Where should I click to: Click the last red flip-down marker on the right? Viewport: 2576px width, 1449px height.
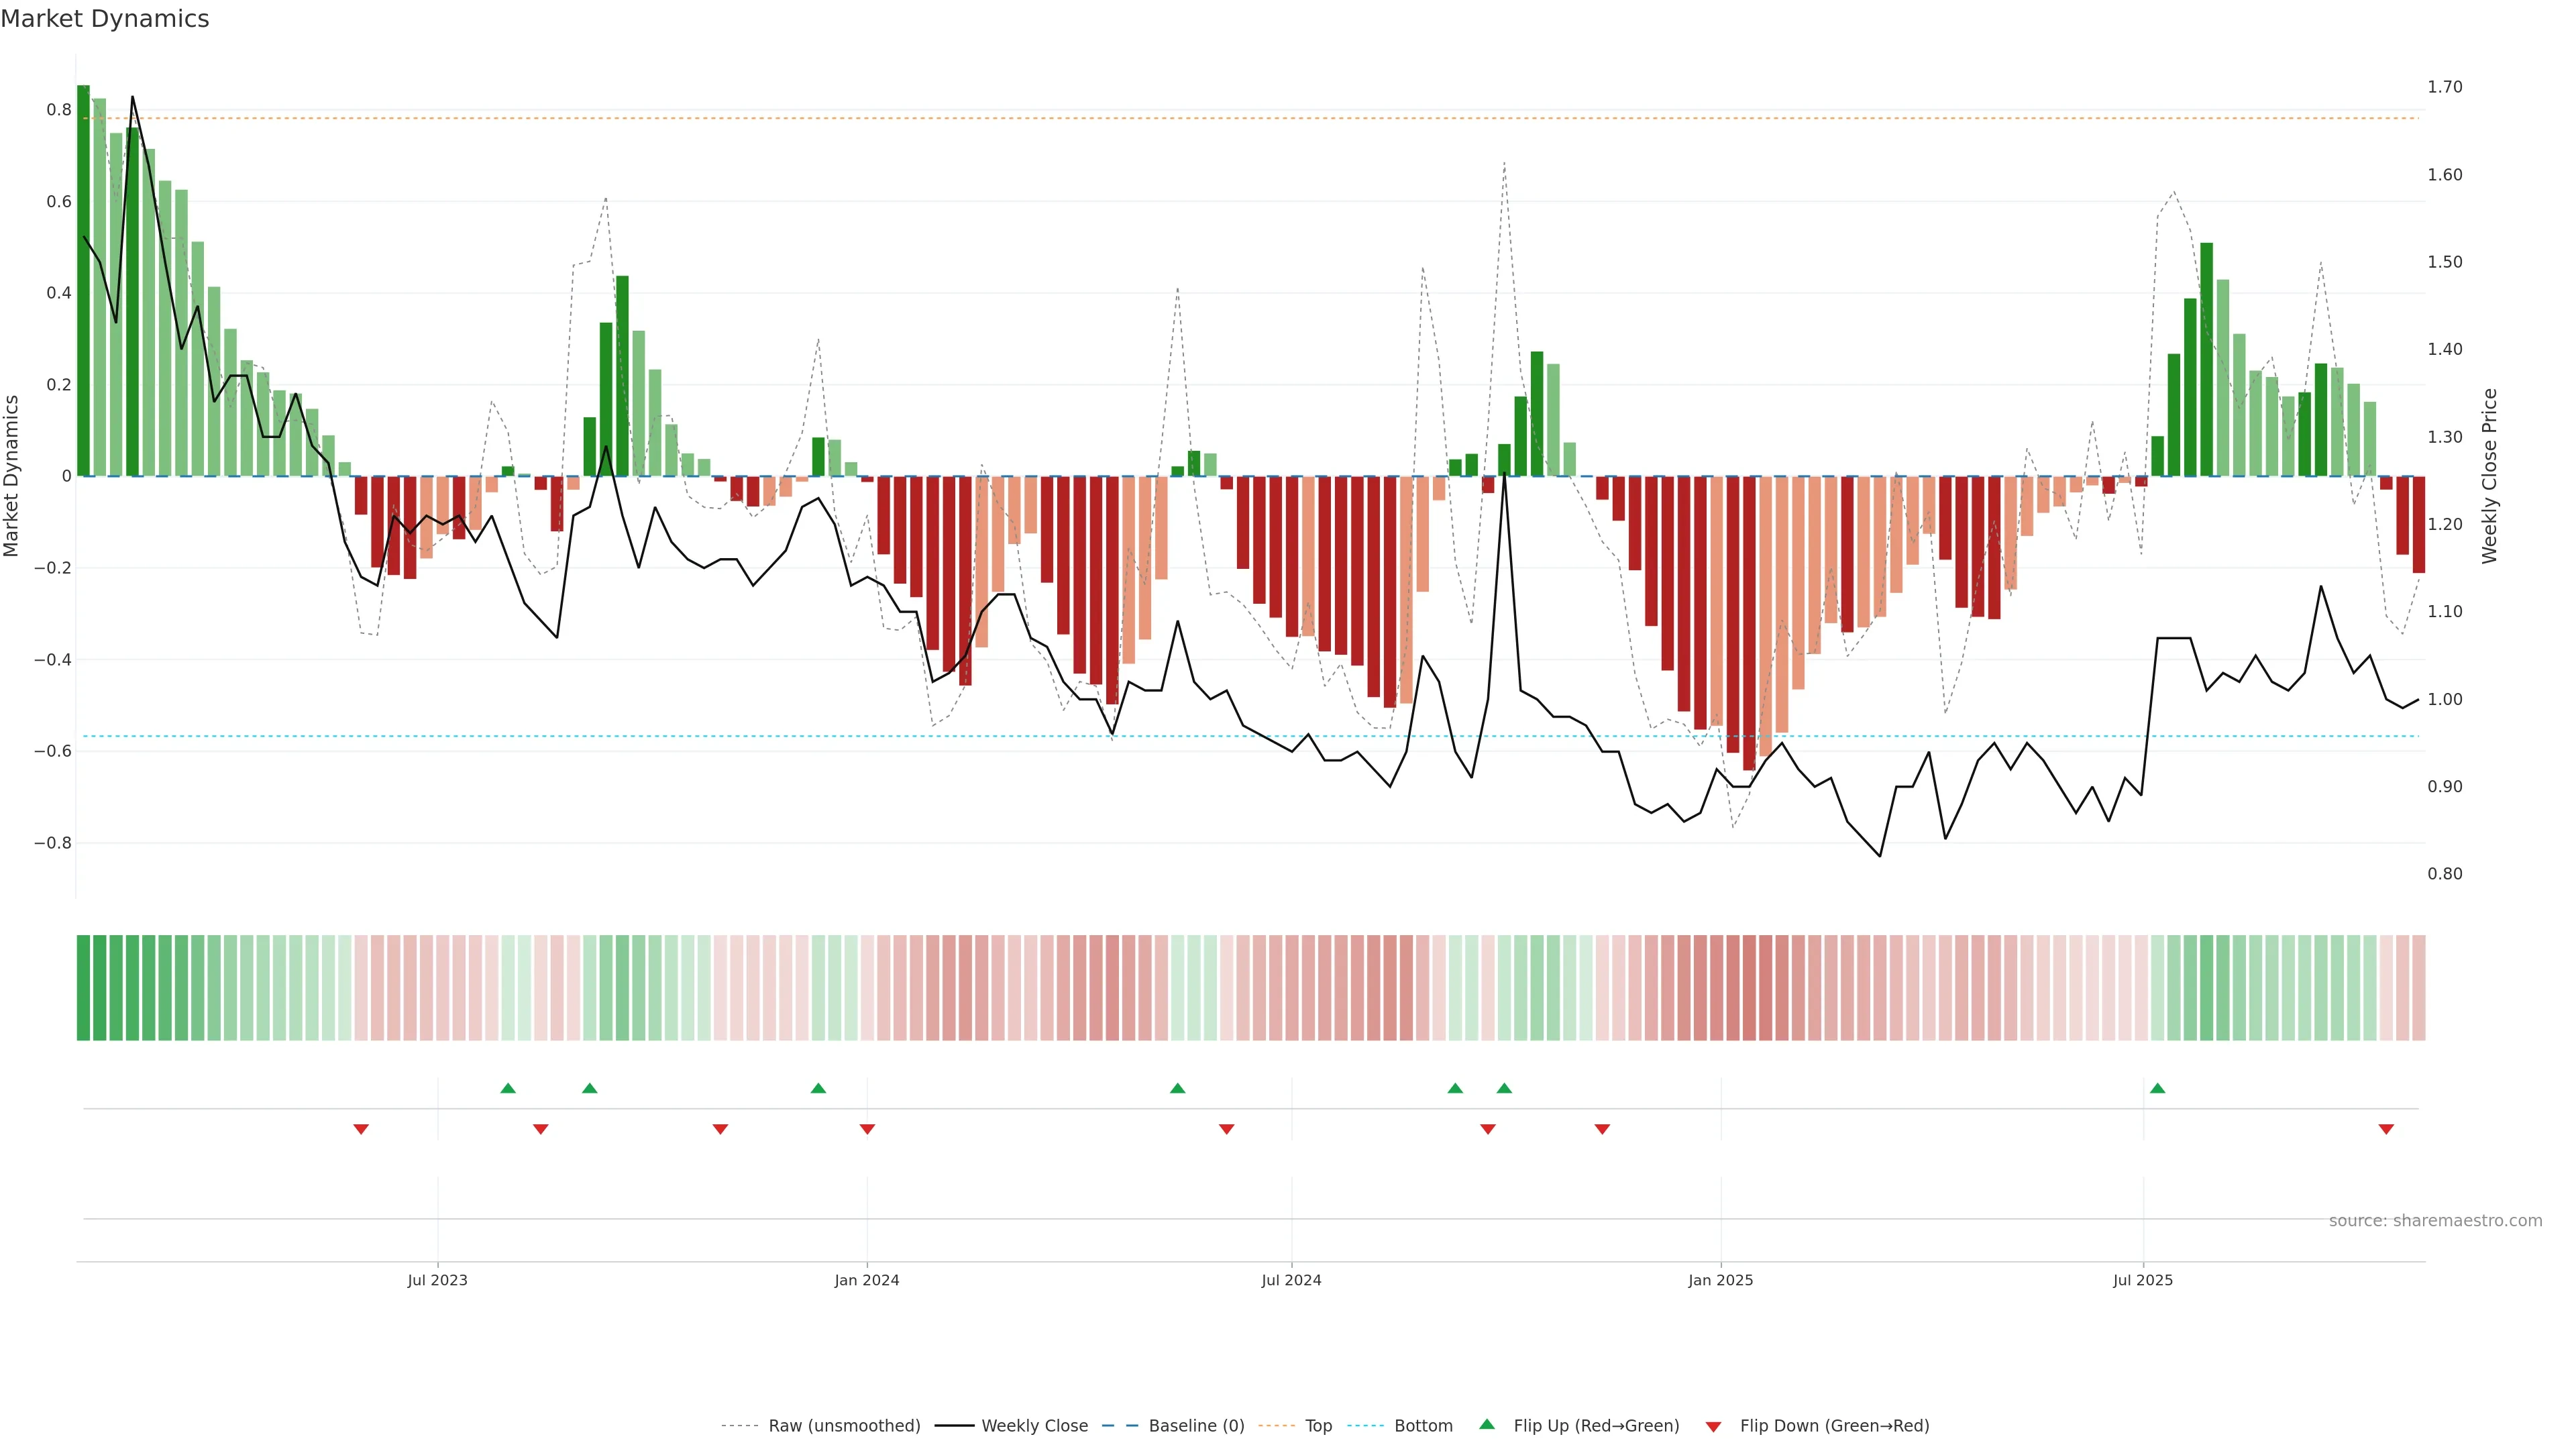click(x=2386, y=1129)
